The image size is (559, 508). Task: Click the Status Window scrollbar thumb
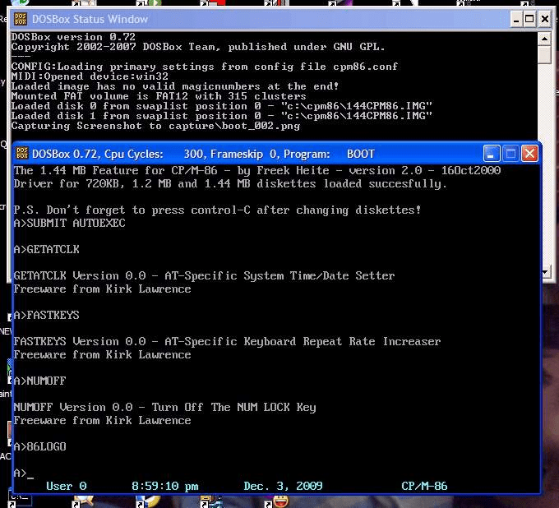545,54
